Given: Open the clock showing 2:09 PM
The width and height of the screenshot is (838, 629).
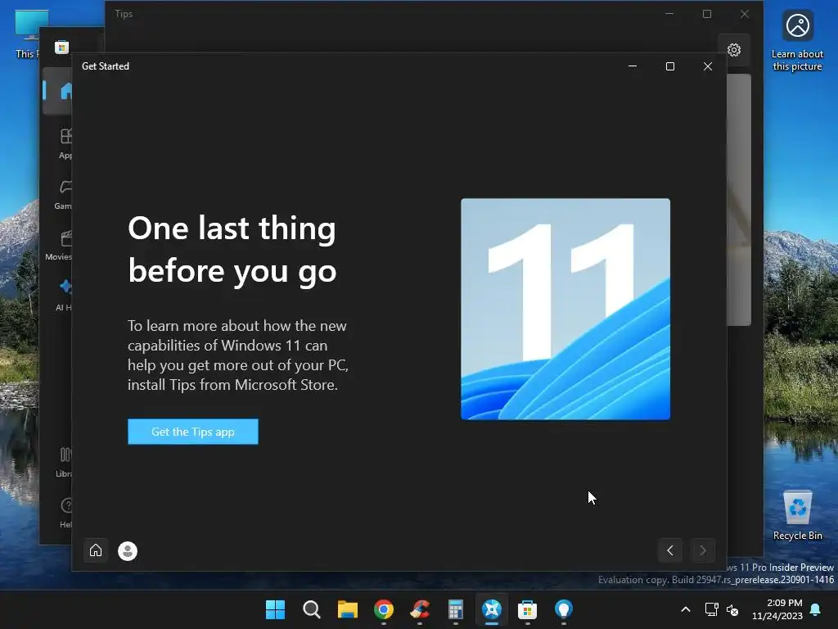Looking at the screenshot, I should click(x=777, y=609).
